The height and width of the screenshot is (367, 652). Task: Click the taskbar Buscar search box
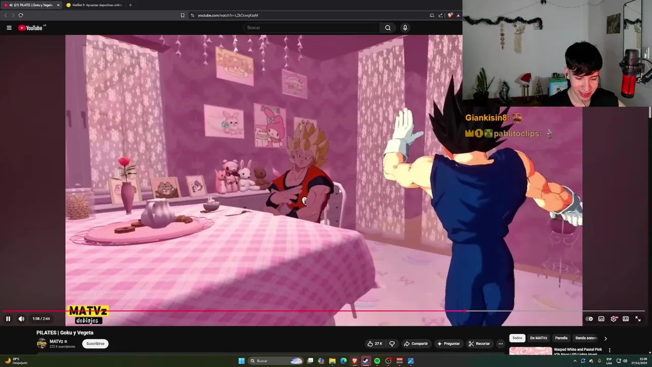[276, 361]
